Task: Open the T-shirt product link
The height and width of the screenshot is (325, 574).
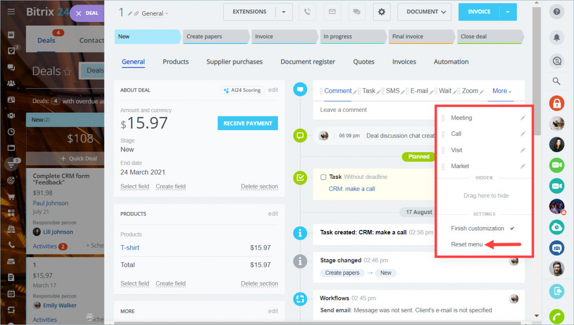Action: click(130, 247)
